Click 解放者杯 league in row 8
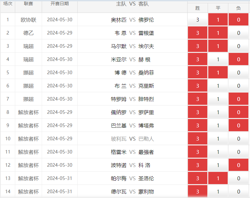This screenshot has height=198, width=250. point(28,112)
